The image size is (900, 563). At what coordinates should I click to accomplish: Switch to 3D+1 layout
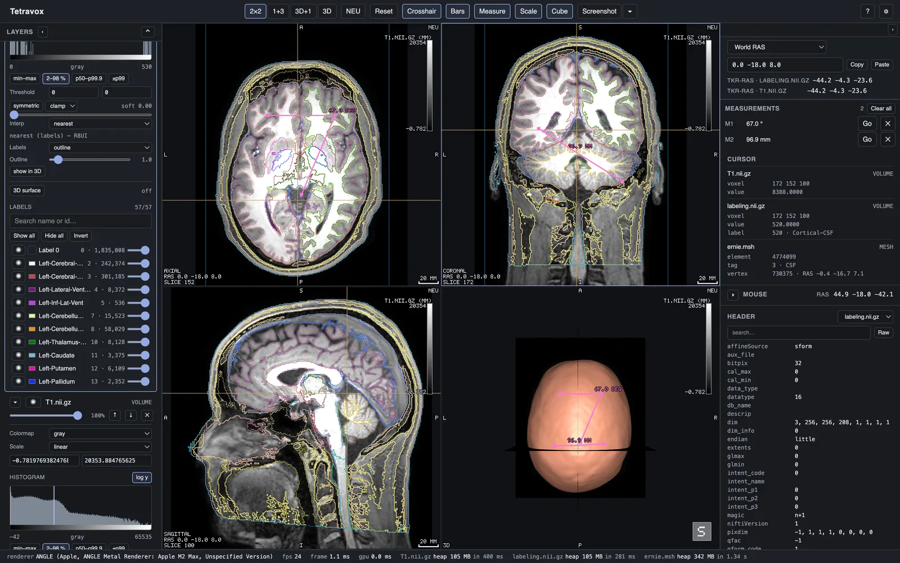point(303,11)
